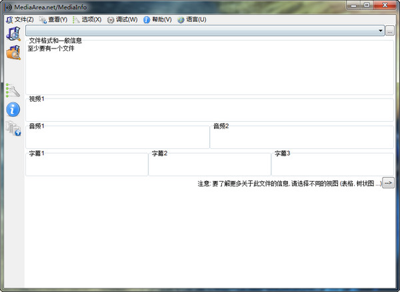Open preferences via the wrench sidebar icon
Screen dimensions: 400x292
(13, 90)
